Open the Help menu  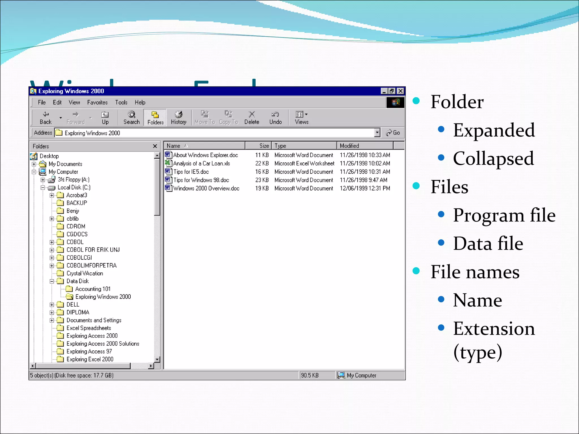140,102
